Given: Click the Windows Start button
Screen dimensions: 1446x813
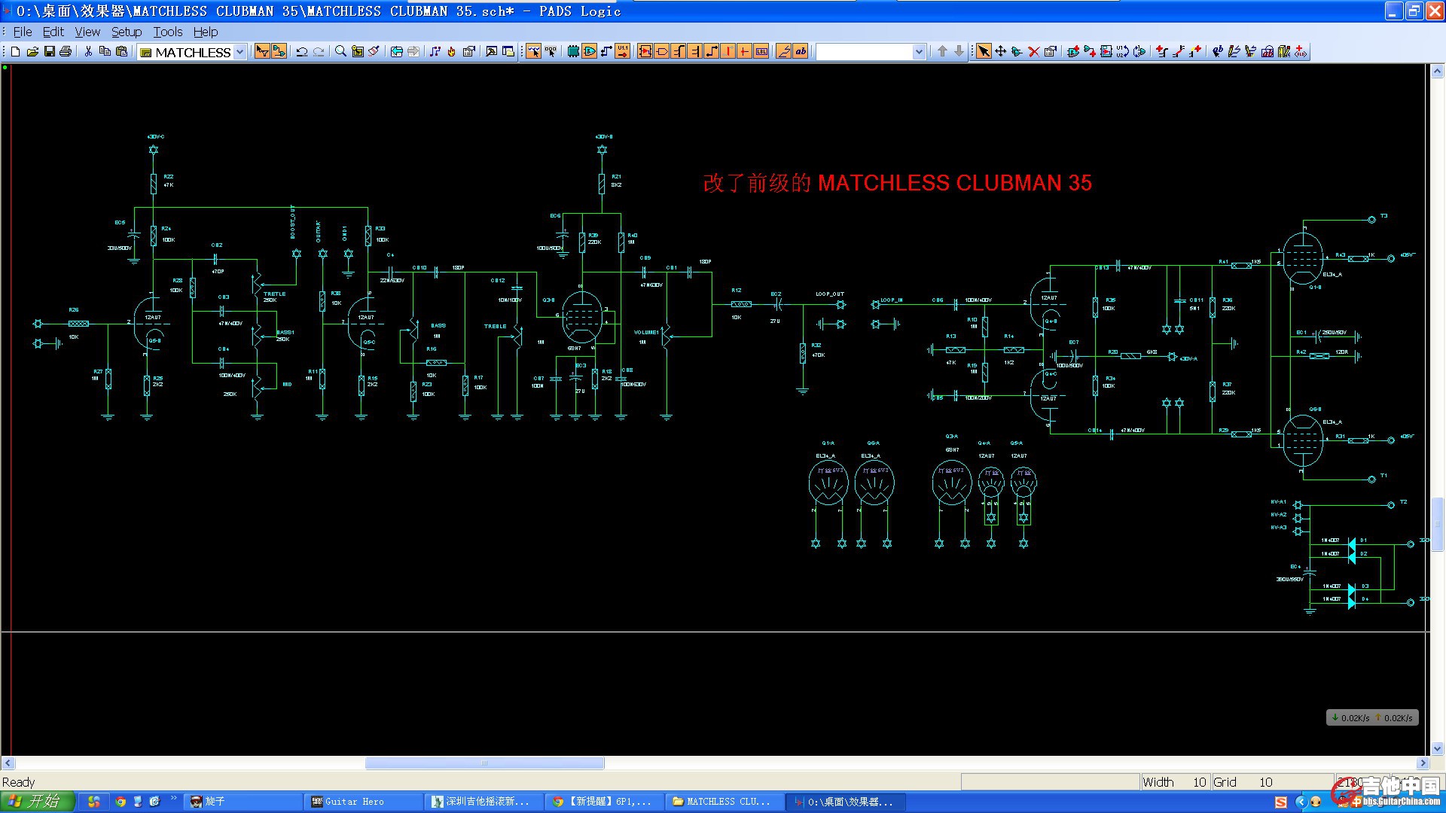Looking at the screenshot, I should coord(38,802).
